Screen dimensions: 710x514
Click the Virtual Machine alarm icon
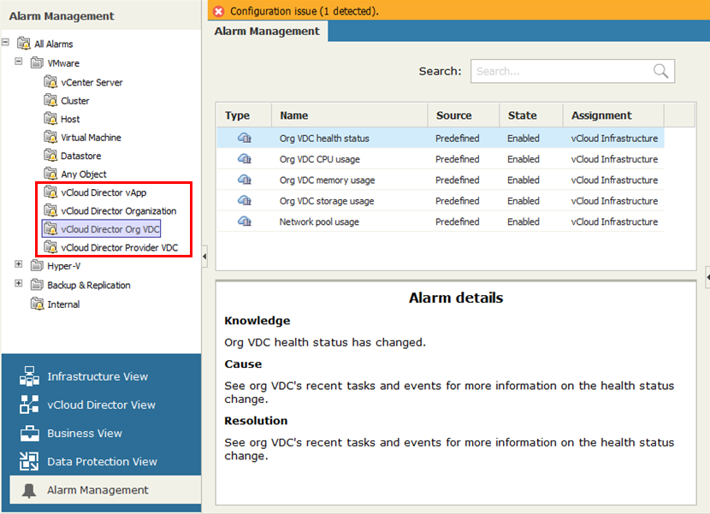click(x=50, y=137)
